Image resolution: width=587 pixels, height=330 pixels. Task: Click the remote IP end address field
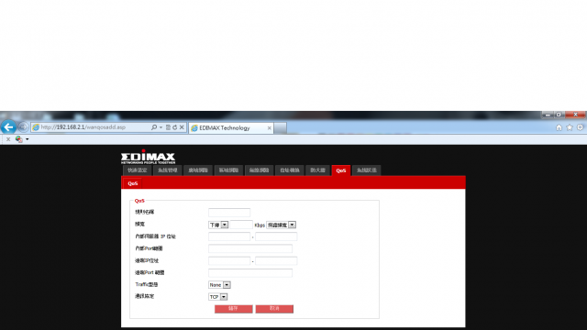tap(276, 260)
